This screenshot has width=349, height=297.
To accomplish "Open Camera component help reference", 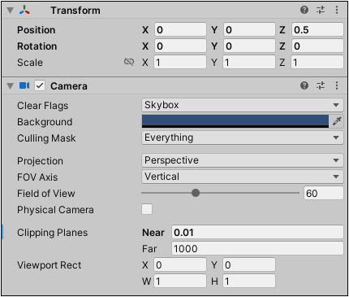I will 304,85.
